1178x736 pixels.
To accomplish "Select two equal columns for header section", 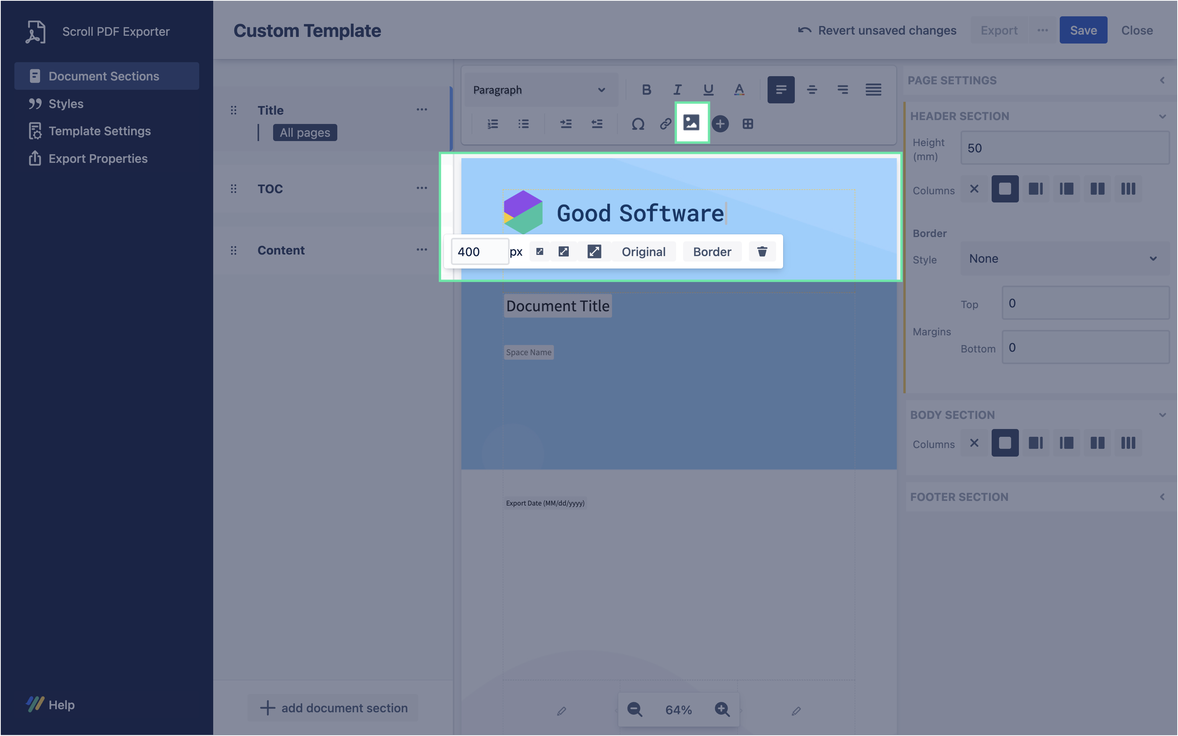I will coord(1097,189).
